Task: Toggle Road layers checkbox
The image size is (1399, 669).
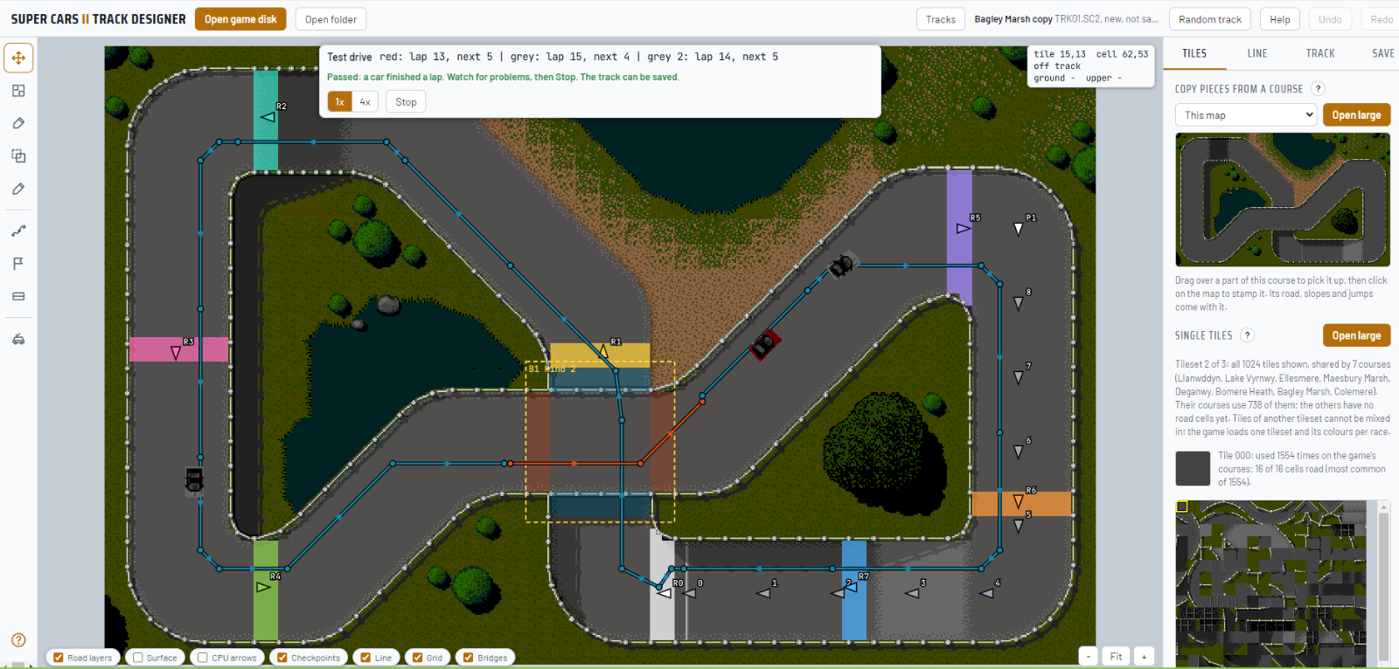Action: pyautogui.click(x=58, y=658)
